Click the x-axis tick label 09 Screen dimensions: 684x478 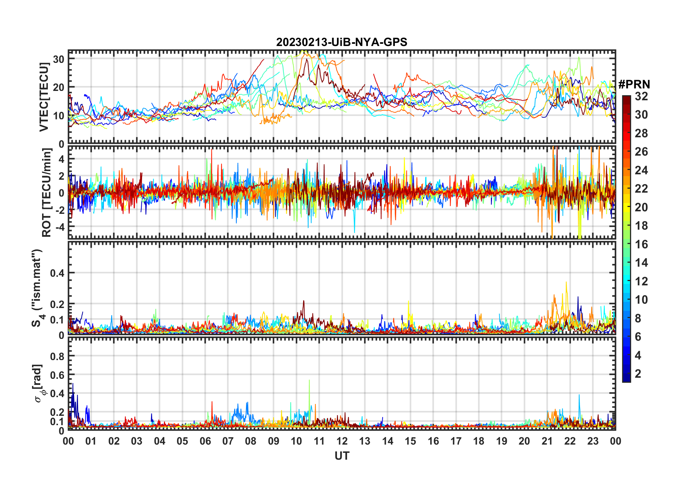tap(274, 441)
